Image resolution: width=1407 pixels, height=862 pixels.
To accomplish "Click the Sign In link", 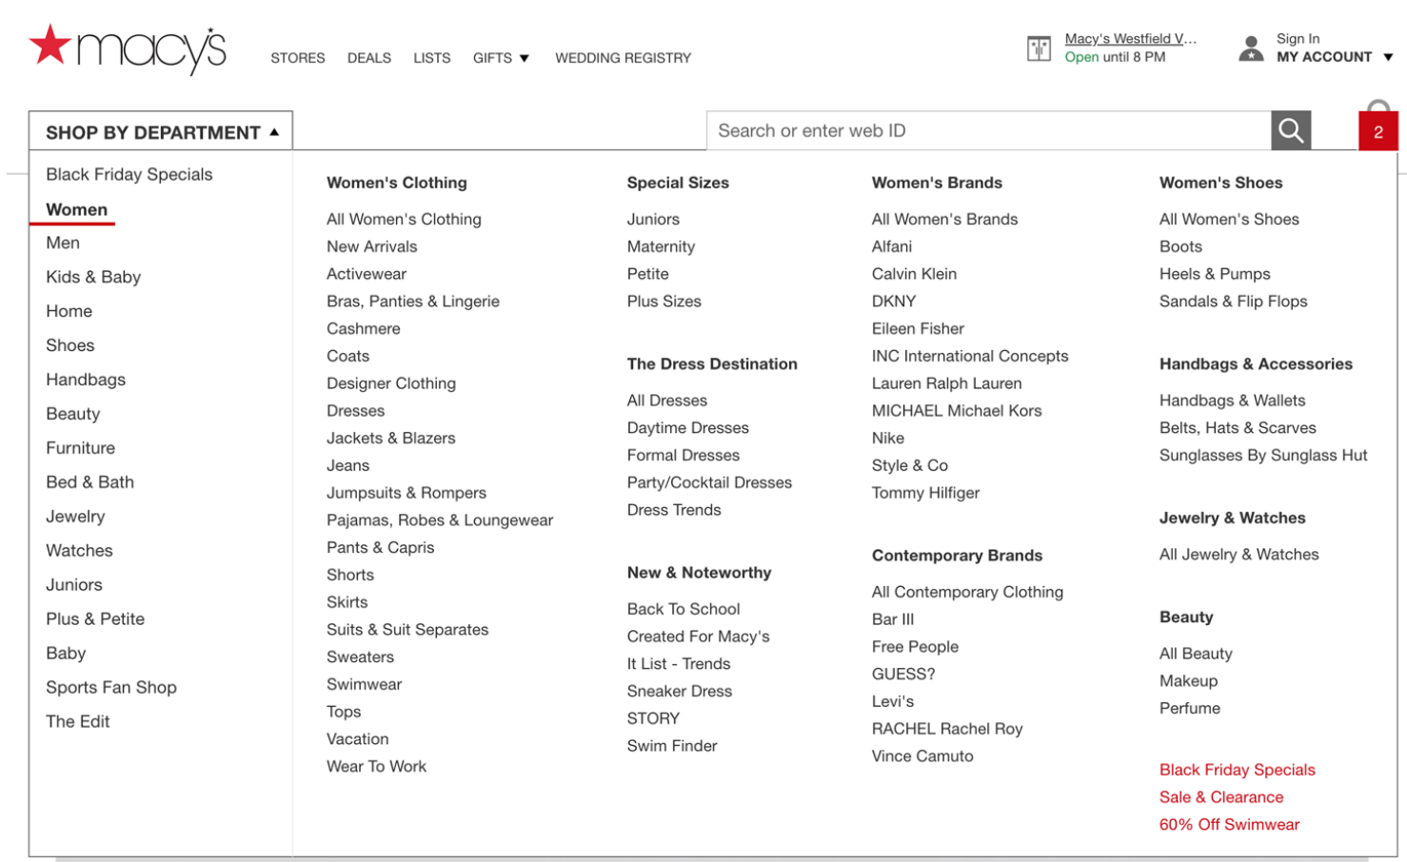I will pos(1298,39).
